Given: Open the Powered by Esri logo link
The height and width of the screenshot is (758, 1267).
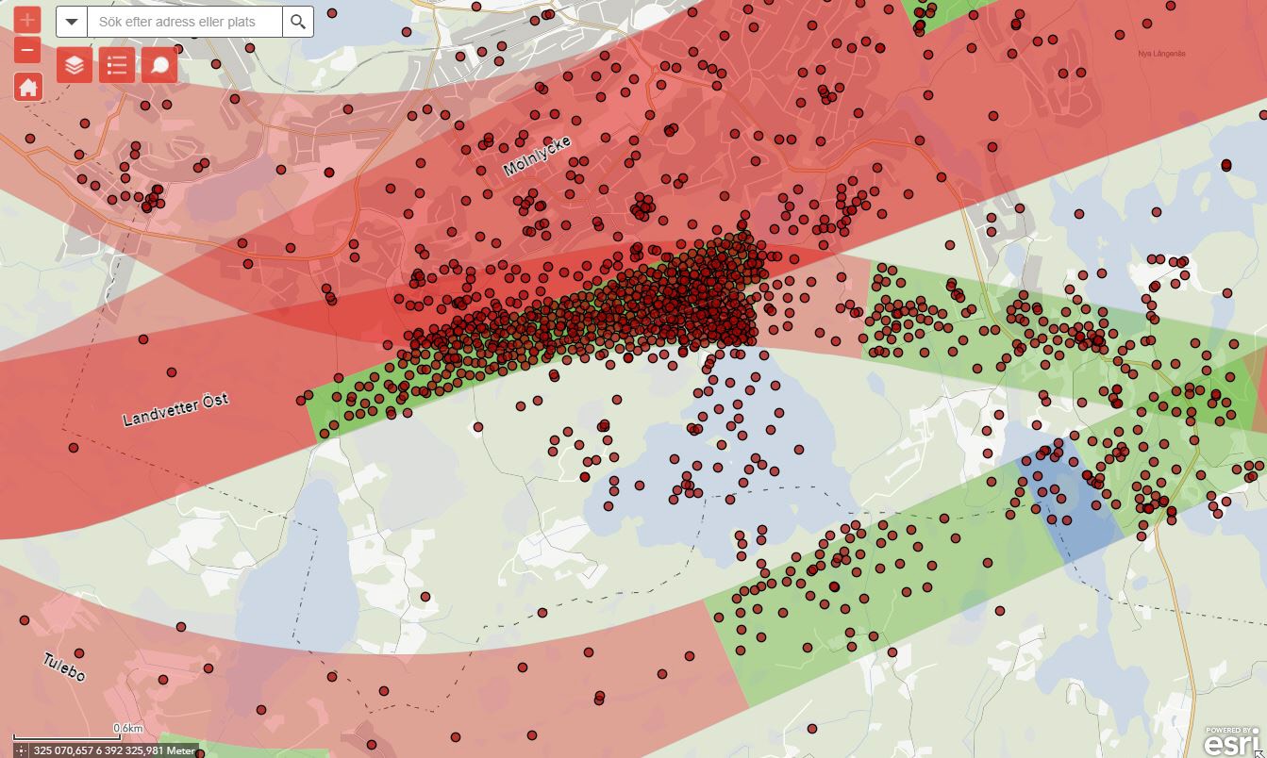Looking at the screenshot, I should tap(1233, 741).
